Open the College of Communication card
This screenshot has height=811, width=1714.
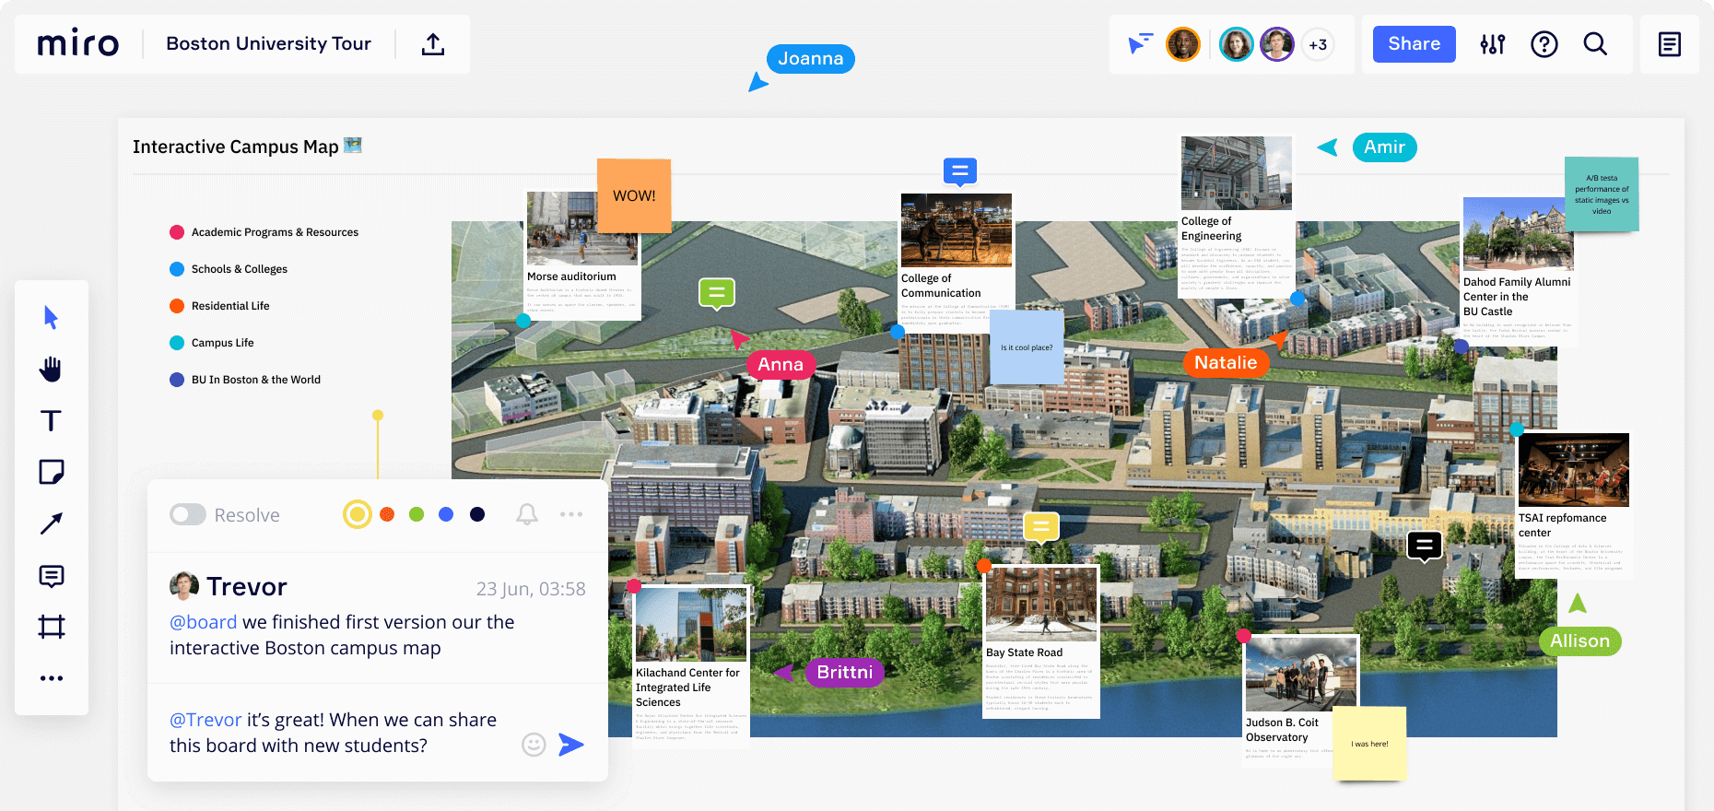click(x=956, y=260)
